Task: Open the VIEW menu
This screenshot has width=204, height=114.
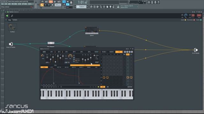Action: [19, 4]
